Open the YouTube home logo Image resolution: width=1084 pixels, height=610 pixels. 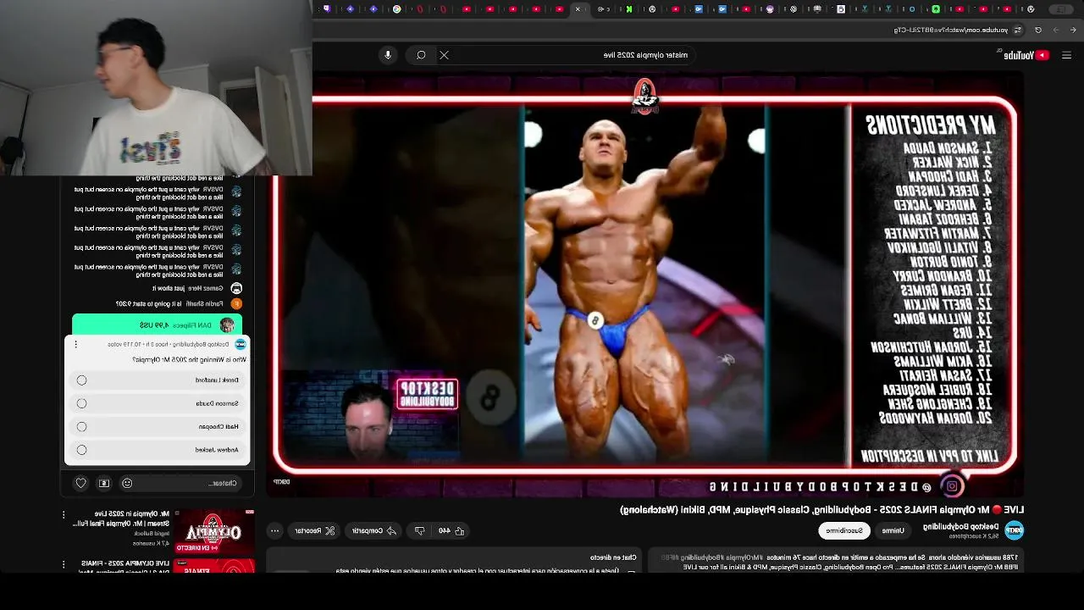click(1026, 55)
